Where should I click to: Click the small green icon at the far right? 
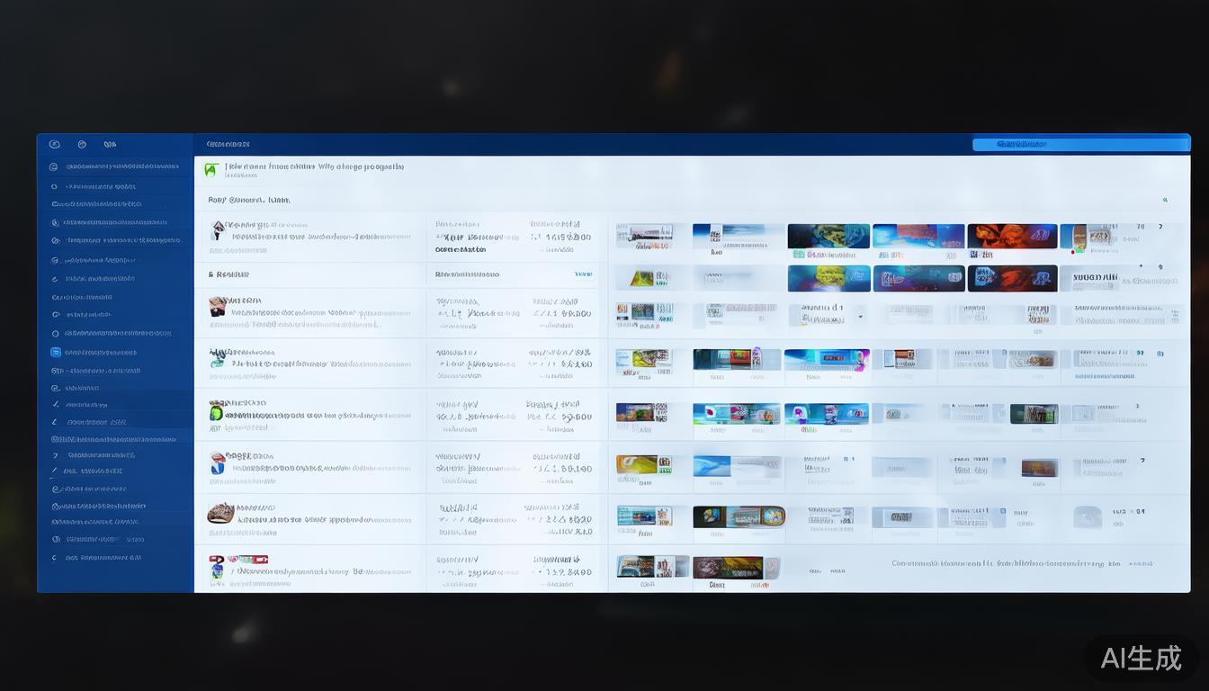pyautogui.click(x=1165, y=200)
